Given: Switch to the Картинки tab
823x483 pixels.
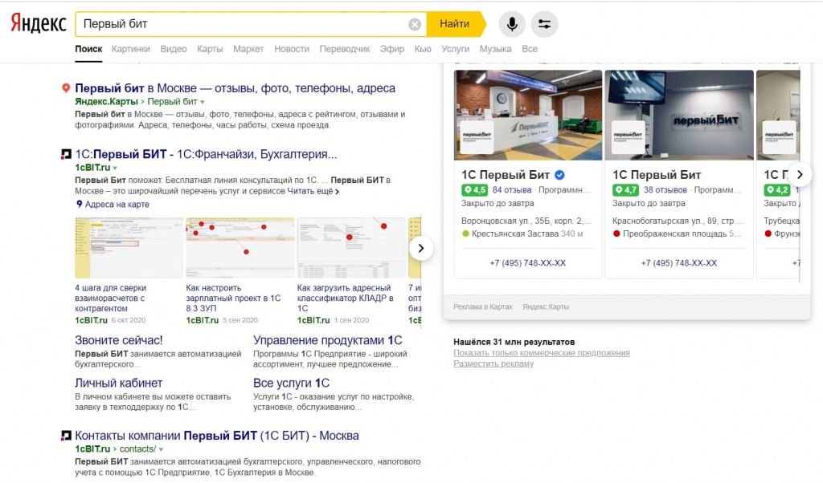Looking at the screenshot, I should pyautogui.click(x=130, y=49).
